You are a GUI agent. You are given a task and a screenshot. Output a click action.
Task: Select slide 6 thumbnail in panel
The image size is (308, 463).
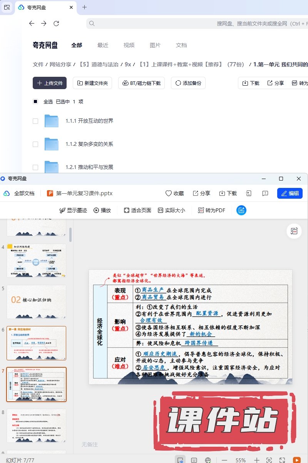click(x=37, y=343)
